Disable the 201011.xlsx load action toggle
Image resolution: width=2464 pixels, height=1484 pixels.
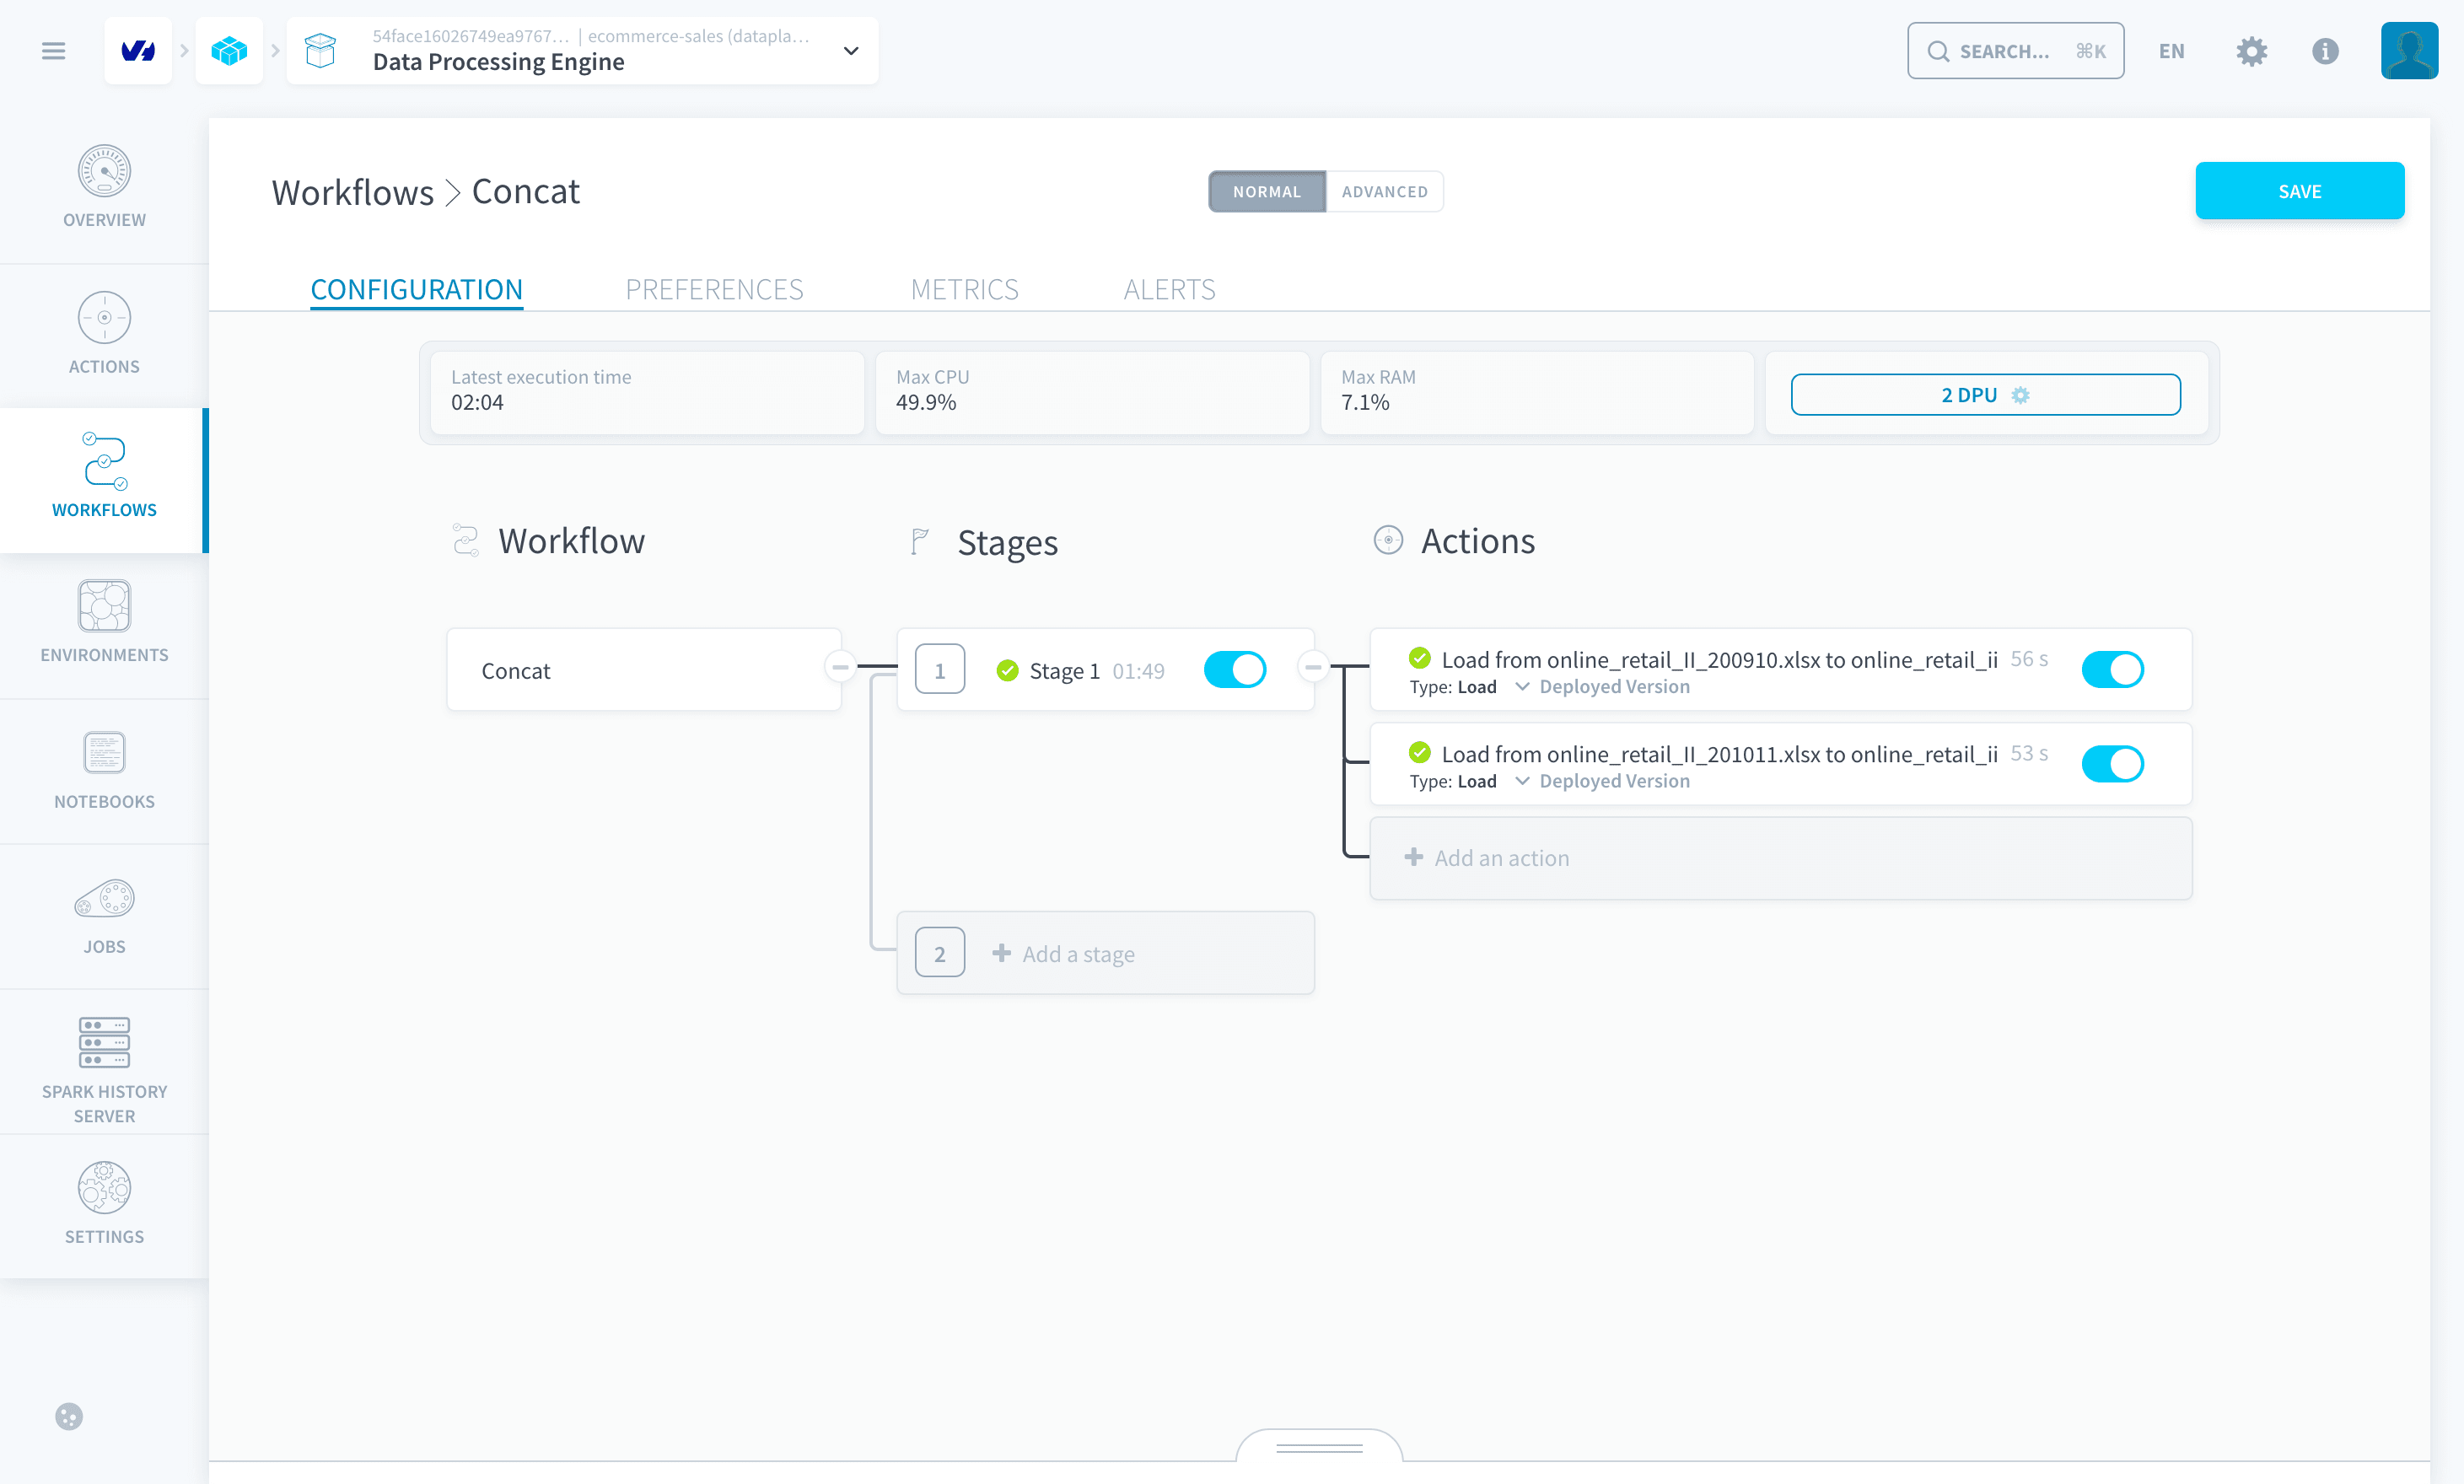coord(2112,764)
